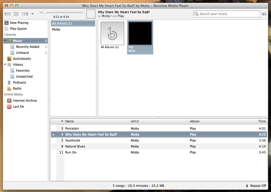Viewport: 271px width, 192px height.
Task: Open the Internet Archive icon
Action: point(9,101)
